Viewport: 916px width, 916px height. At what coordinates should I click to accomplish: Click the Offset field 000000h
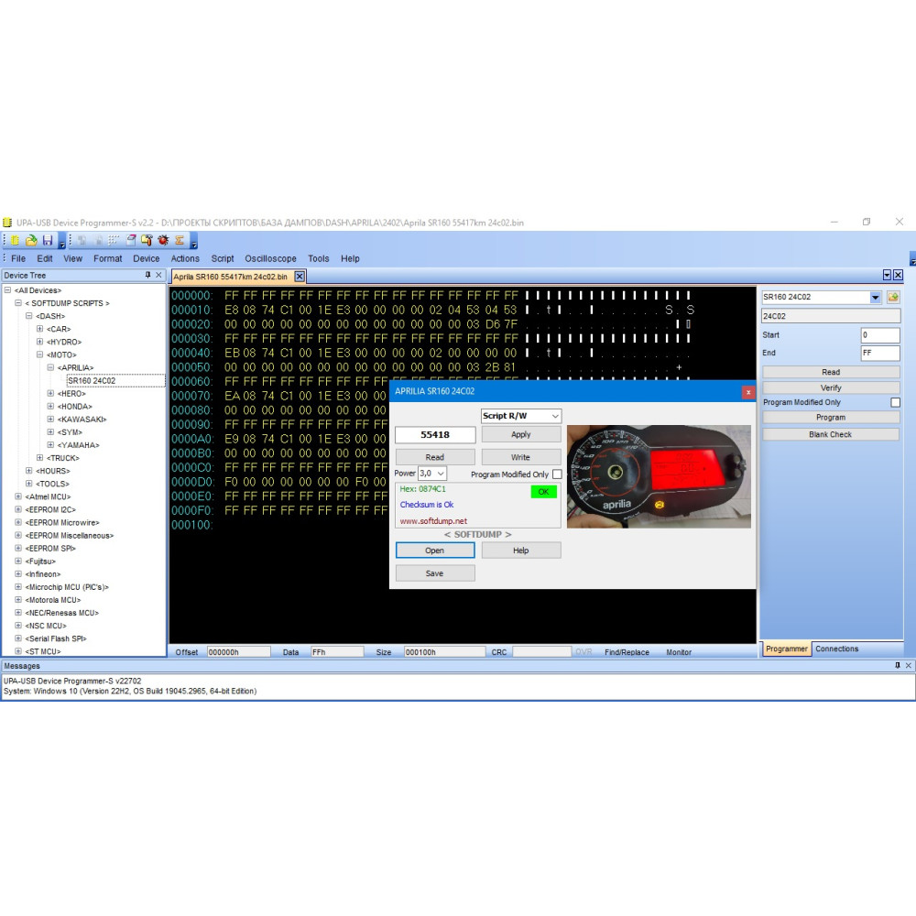[239, 652]
